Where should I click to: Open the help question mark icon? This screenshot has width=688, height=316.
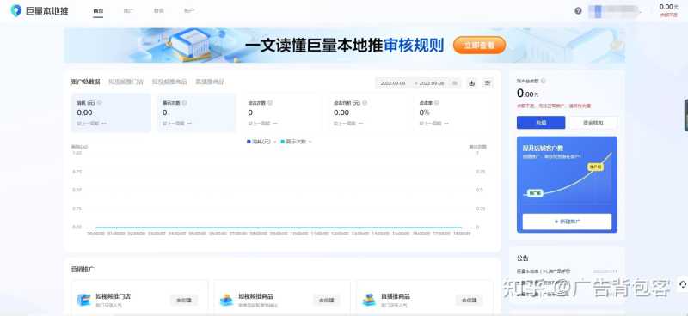[578, 11]
